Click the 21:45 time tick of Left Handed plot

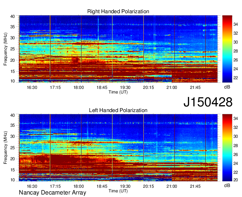pyautogui.click(x=195, y=186)
